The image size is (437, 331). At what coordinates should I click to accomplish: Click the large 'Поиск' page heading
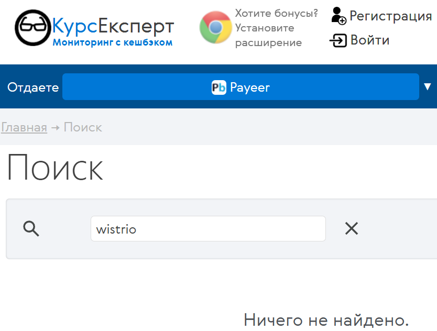tap(55, 168)
